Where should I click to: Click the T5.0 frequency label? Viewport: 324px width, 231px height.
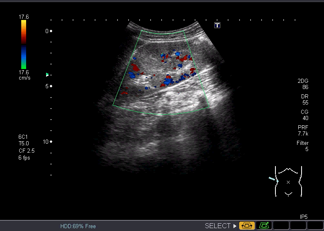point(24,144)
